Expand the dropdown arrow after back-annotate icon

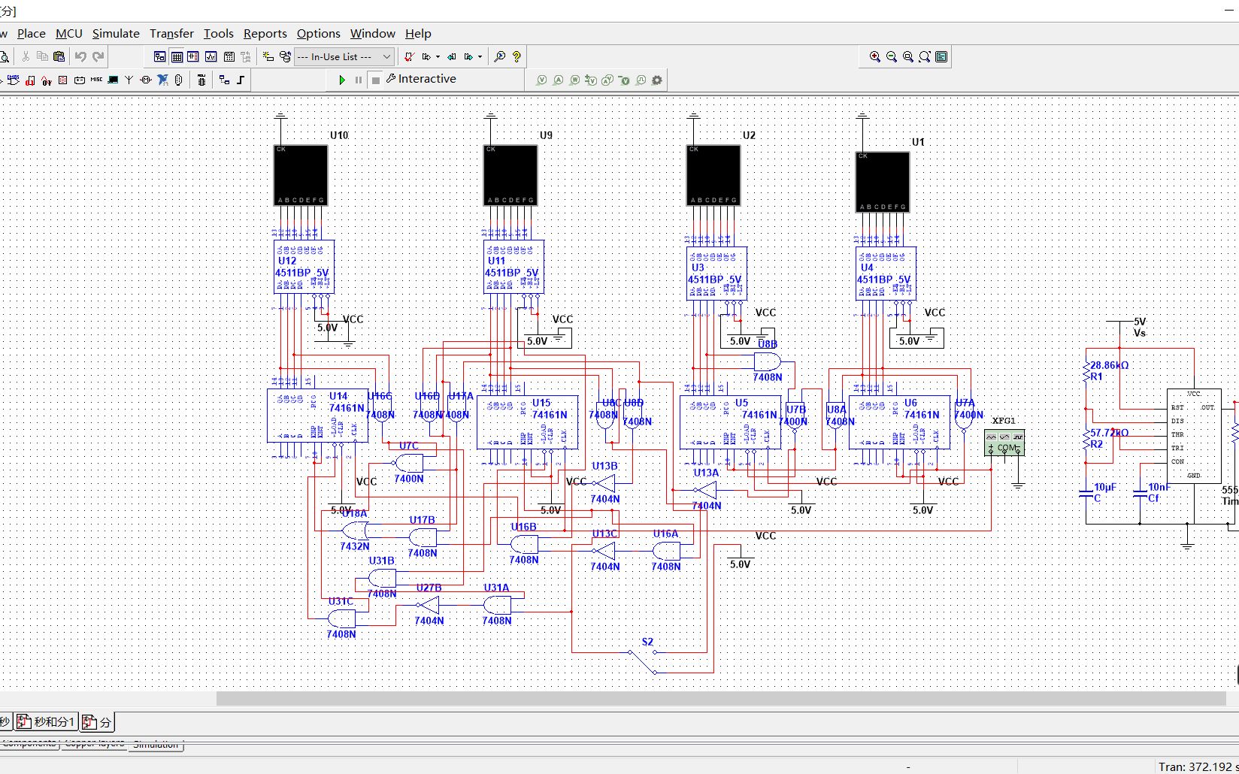coord(480,56)
